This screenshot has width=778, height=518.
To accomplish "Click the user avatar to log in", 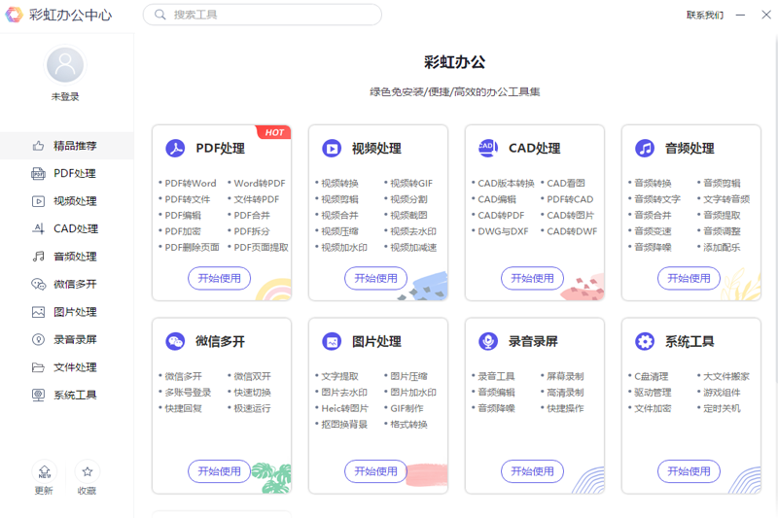I will [x=65, y=65].
